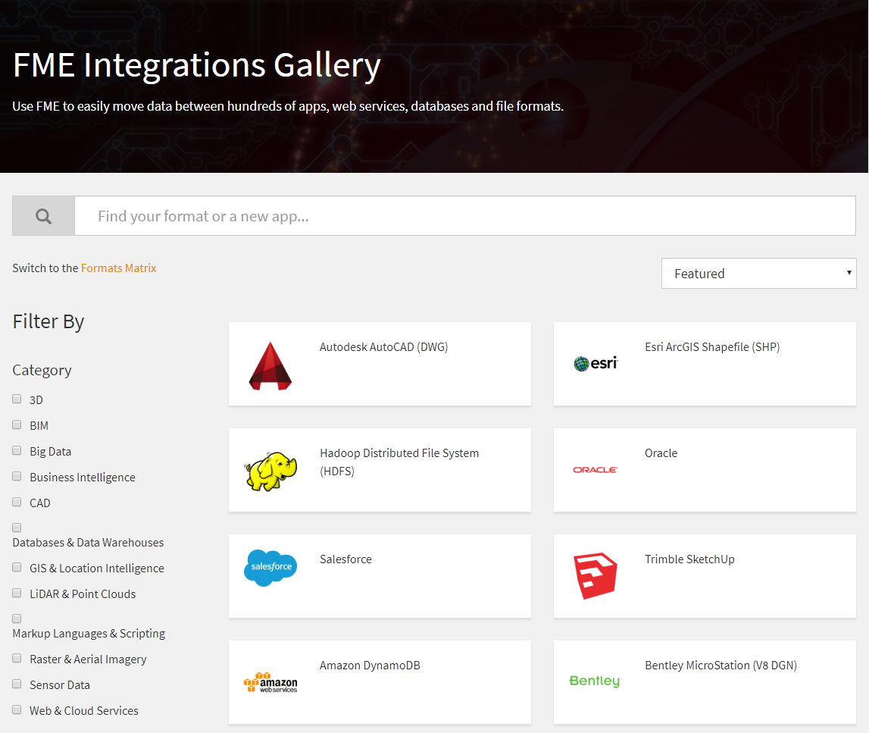Enable Raster & Aerial Imagery filter
Viewport: 869px width, 733px height.
(x=17, y=658)
